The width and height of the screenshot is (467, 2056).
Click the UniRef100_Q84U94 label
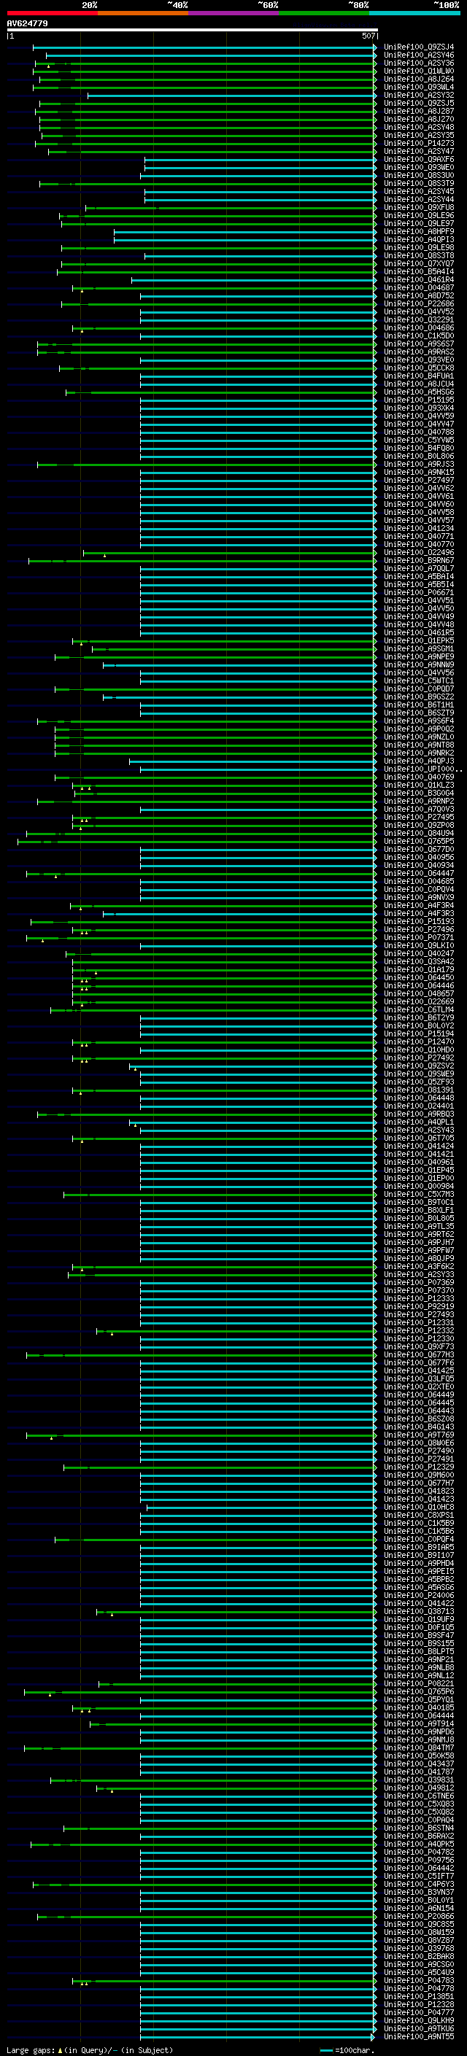[x=418, y=833]
